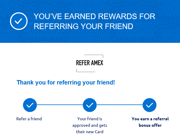Click the top corner bracket above REFER AMEX
Image resolution: width=180 pixels, height=137 pixels.
(94, 56)
